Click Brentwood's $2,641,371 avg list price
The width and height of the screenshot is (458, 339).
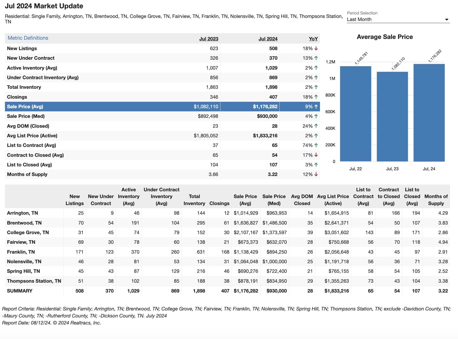point(337,223)
